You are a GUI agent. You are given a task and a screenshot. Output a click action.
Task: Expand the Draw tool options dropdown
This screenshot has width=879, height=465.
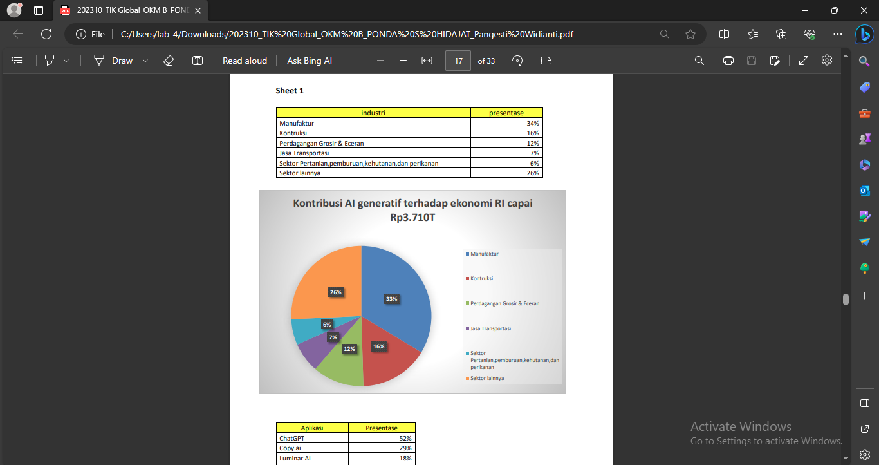pos(145,61)
